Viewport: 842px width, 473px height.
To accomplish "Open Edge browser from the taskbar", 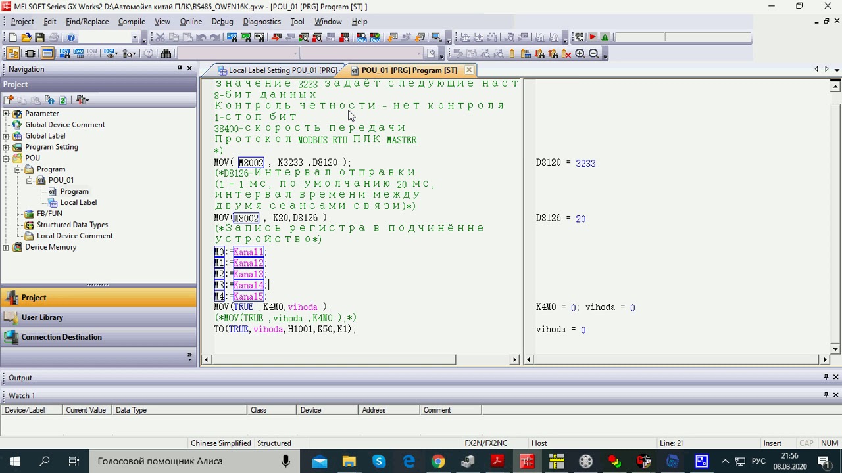I will click(409, 461).
